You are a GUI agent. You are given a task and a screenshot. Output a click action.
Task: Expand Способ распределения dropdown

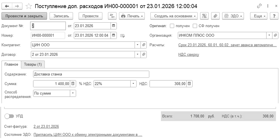click(x=73, y=93)
